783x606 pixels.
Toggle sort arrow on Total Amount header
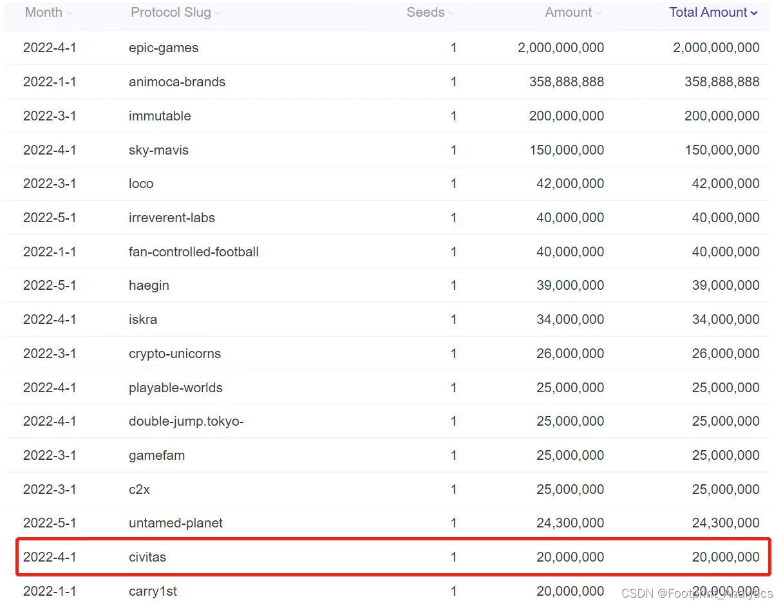(754, 13)
